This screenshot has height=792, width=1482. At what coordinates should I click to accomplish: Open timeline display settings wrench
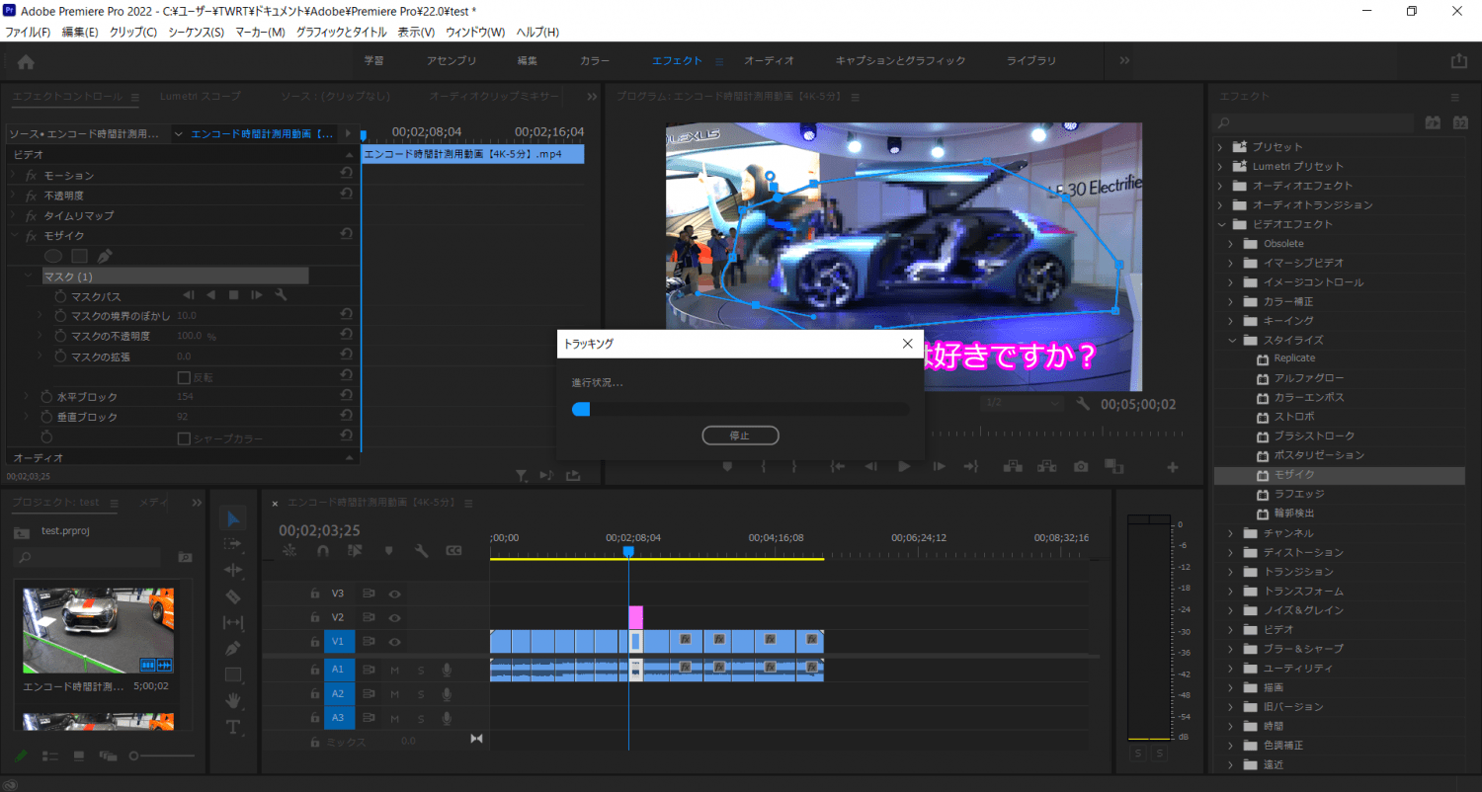coord(421,551)
